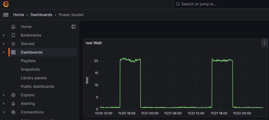Expand the Bookmarks section chevron
This screenshot has width=269, height=120.
pyautogui.click(x=3, y=35)
